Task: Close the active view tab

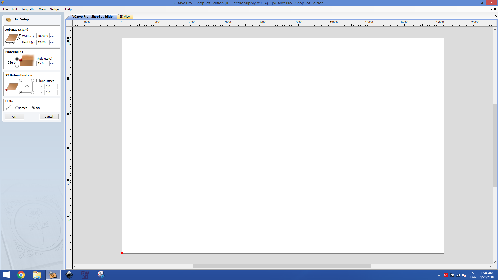Action: click(x=496, y=16)
